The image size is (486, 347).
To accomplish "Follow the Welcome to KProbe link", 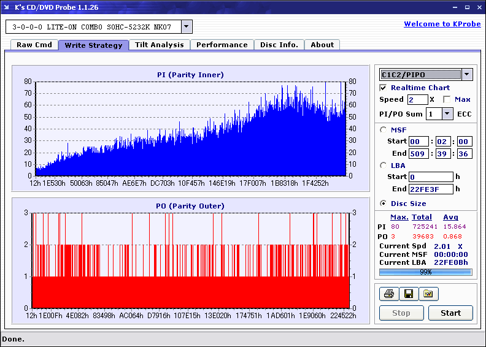I will (x=438, y=24).
